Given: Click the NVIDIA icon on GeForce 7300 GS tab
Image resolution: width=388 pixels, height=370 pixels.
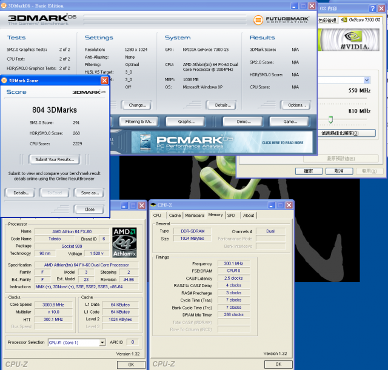Looking at the screenshot, I should (x=344, y=20).
